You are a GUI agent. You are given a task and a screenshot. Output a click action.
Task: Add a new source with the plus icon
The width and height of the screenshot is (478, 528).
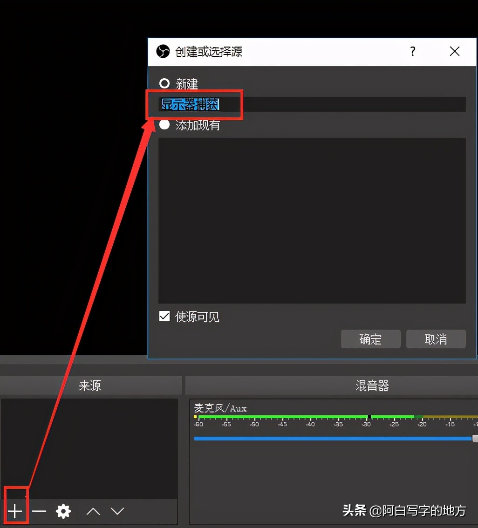15,511
